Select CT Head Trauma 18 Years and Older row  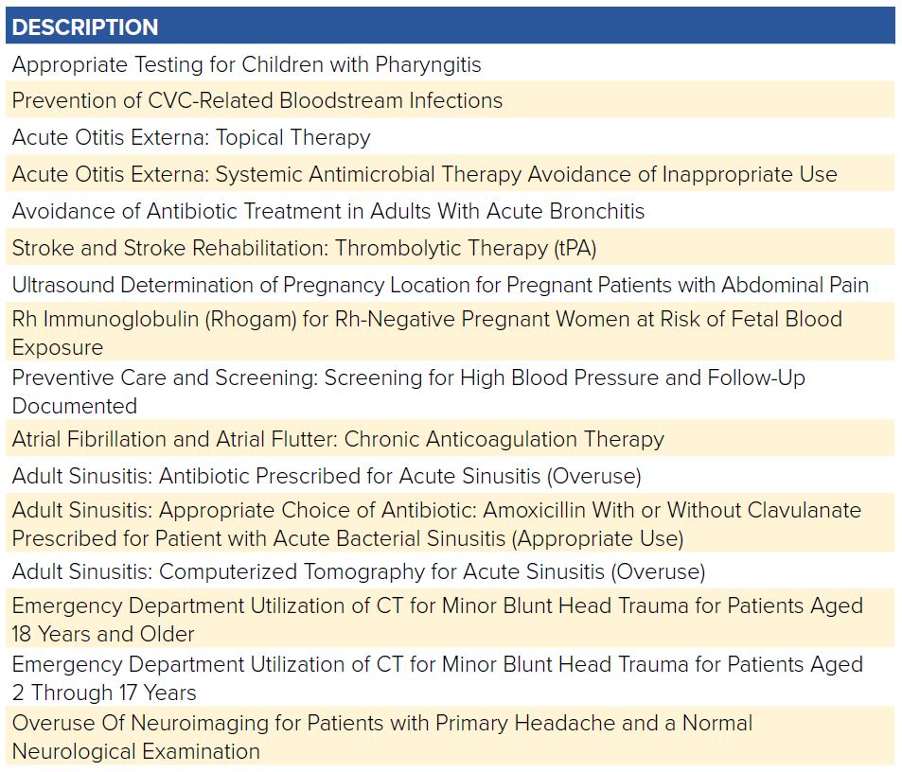click(451, 619)
